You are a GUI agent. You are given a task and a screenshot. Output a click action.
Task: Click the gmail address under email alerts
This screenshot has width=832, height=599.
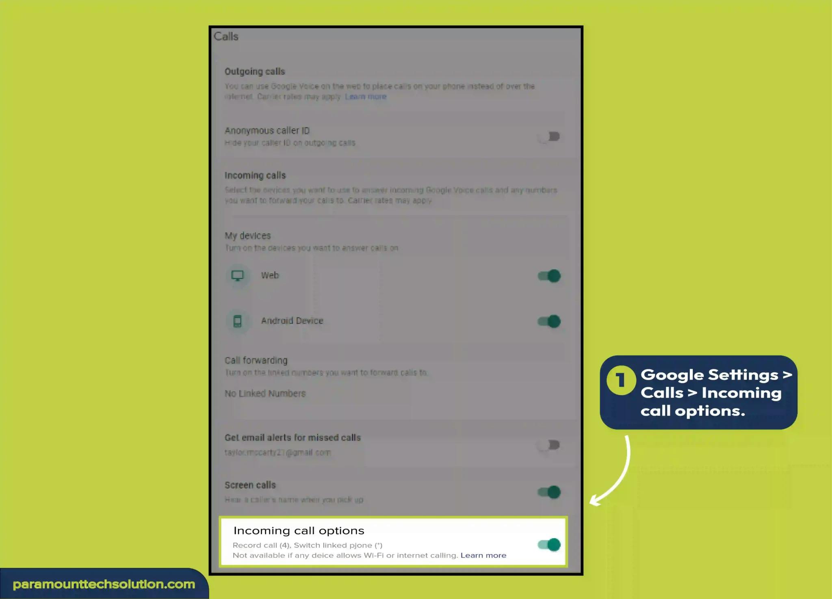(x=278, y=452)
